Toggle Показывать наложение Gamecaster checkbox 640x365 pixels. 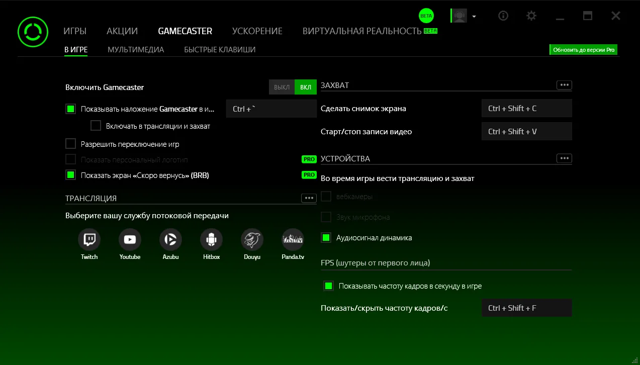pos(70,109)
